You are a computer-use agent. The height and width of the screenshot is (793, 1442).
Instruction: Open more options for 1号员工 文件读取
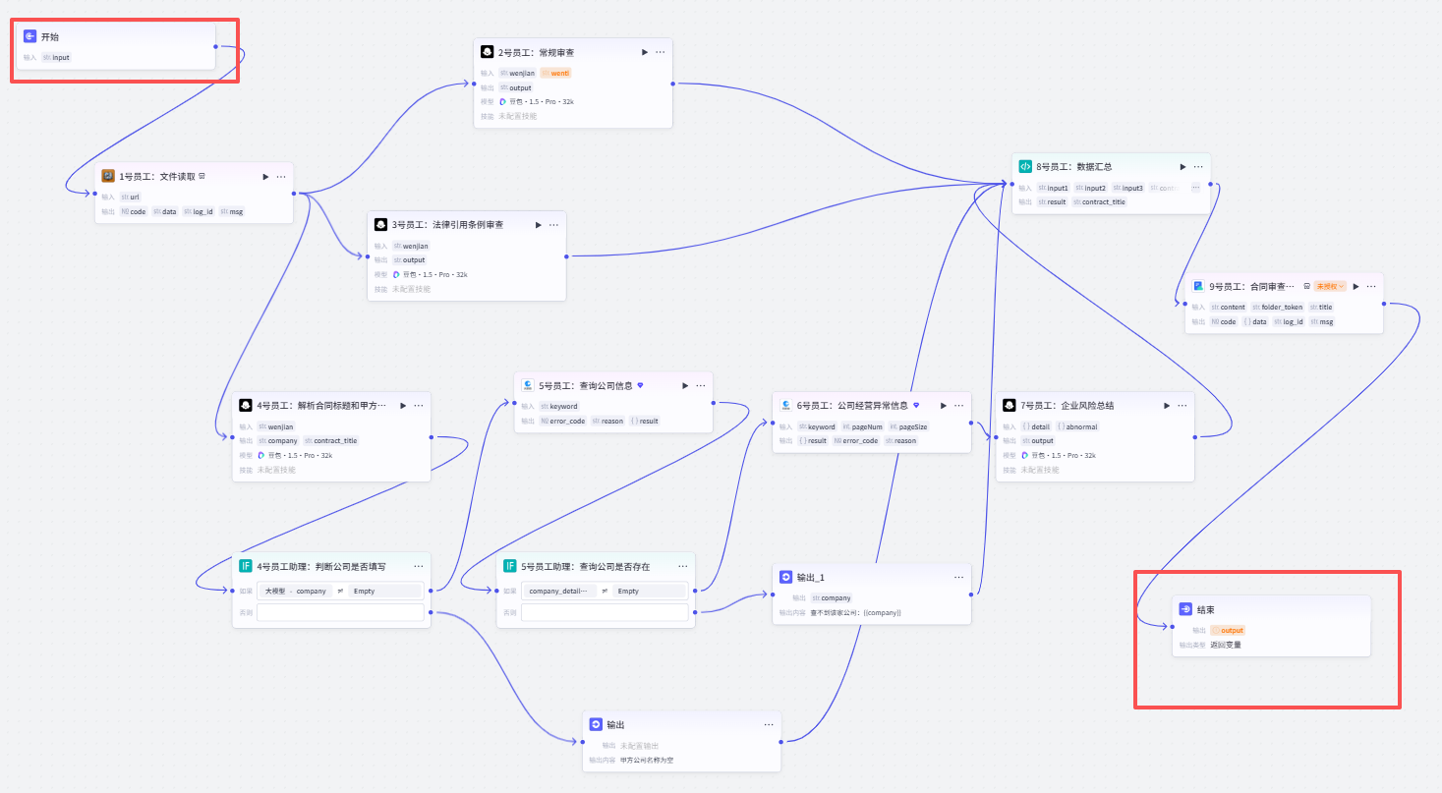click(281, 177)
